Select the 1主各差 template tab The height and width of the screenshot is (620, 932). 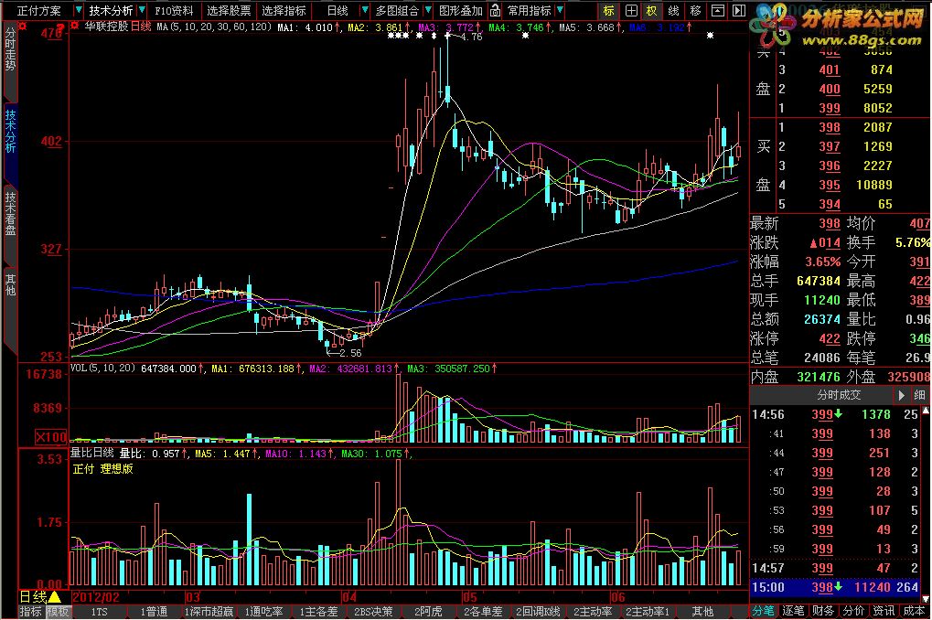point(318,612)
